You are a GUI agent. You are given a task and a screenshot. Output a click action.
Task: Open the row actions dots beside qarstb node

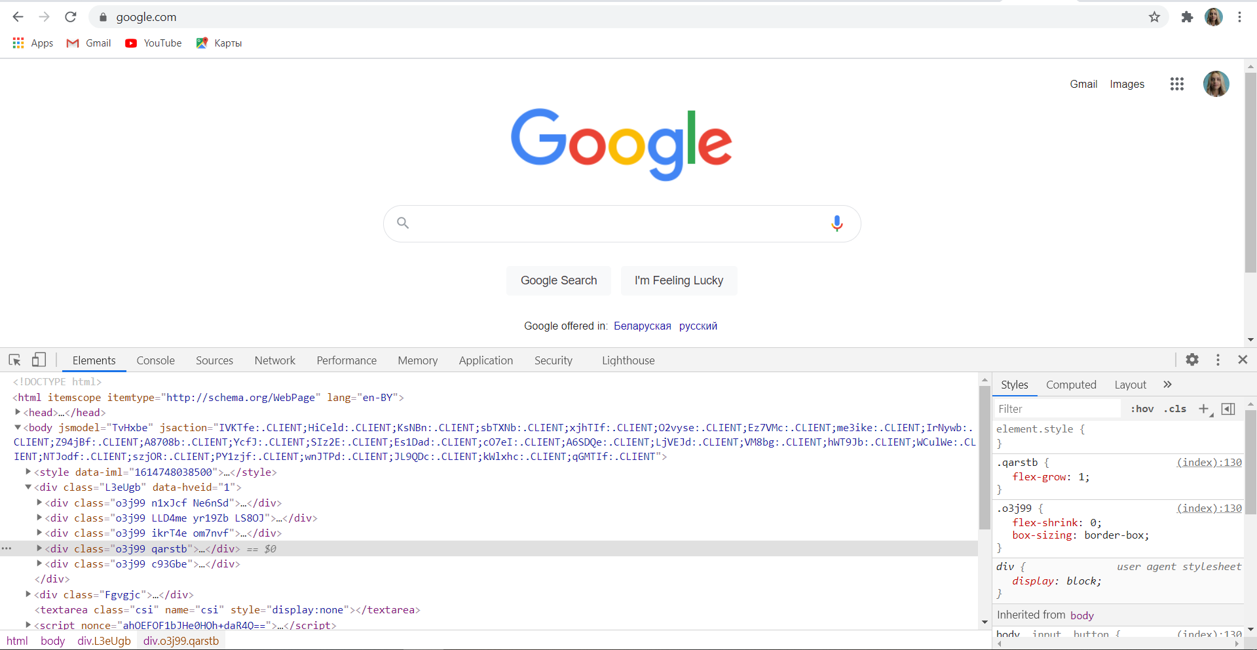click(x=7, y=548)
